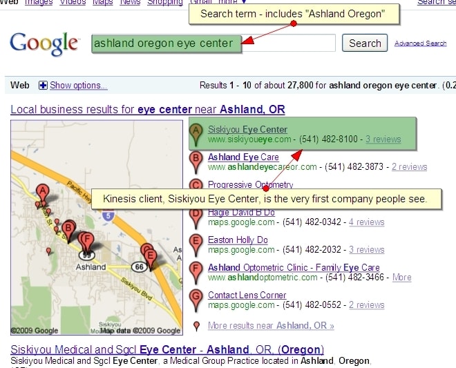Image resolution: width=456 pixels, height=368 pixels.
Task: Open Local business results for eye center link
Action: pyautogui.click(x=148, y=109)
